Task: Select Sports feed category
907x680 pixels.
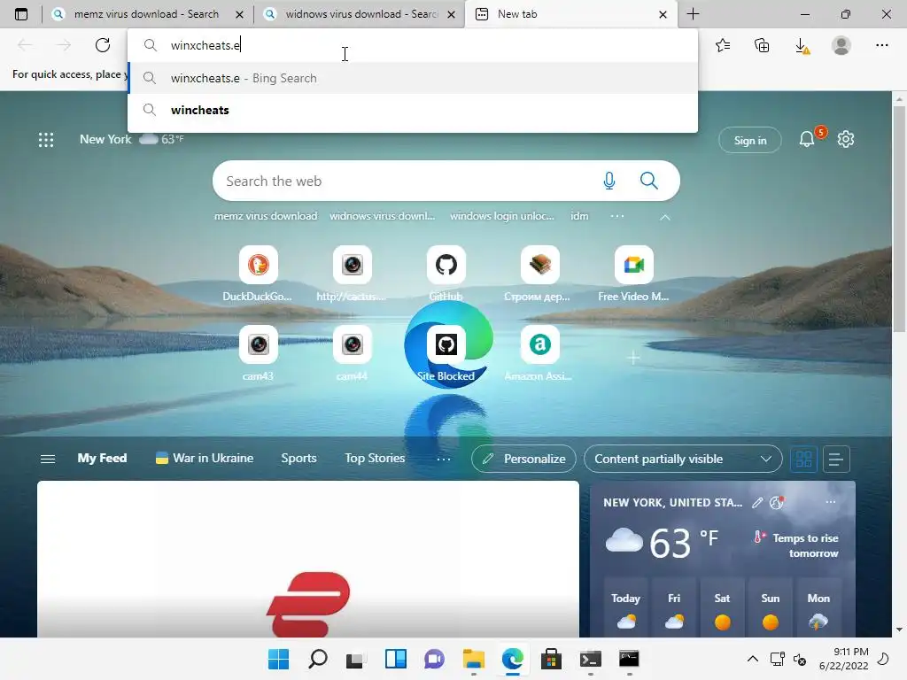Action: coord(299,458)
